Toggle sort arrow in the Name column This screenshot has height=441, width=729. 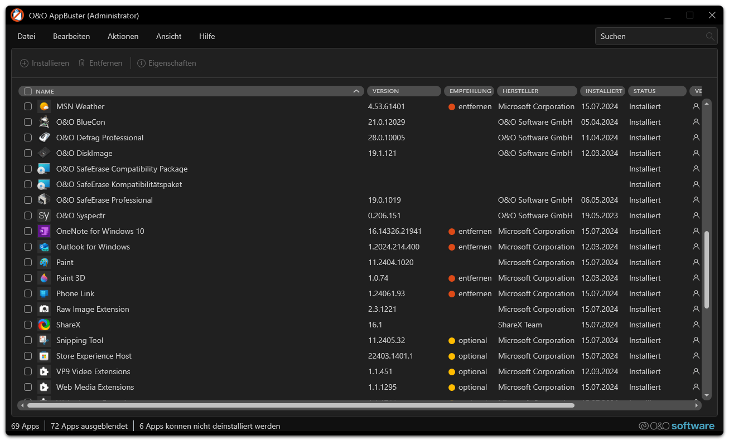point(356,91)
